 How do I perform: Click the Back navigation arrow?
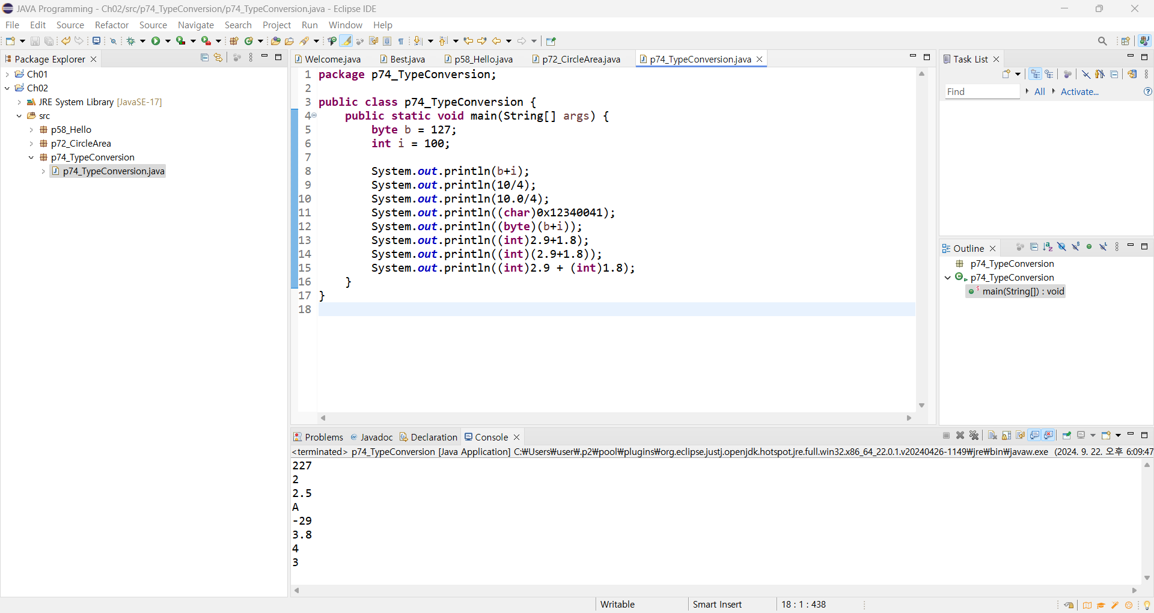(x=496, y=41)
